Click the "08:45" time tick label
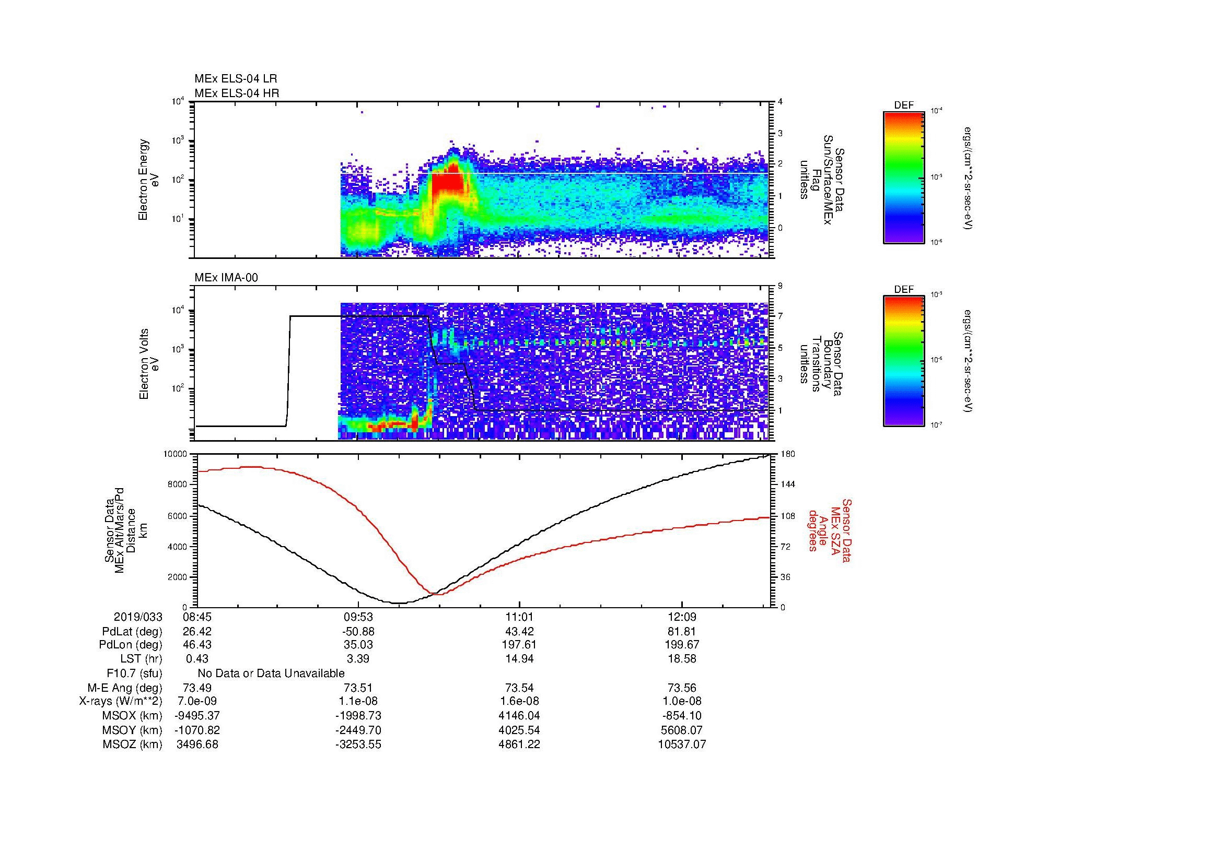Viewport: 1222px width, 863px height. (197, 617)
